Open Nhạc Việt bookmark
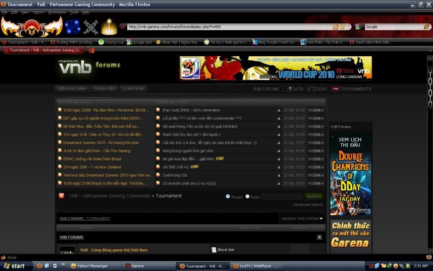Image resolution: width=433 pixels, height=271 pixels. (x=178, y=42)
